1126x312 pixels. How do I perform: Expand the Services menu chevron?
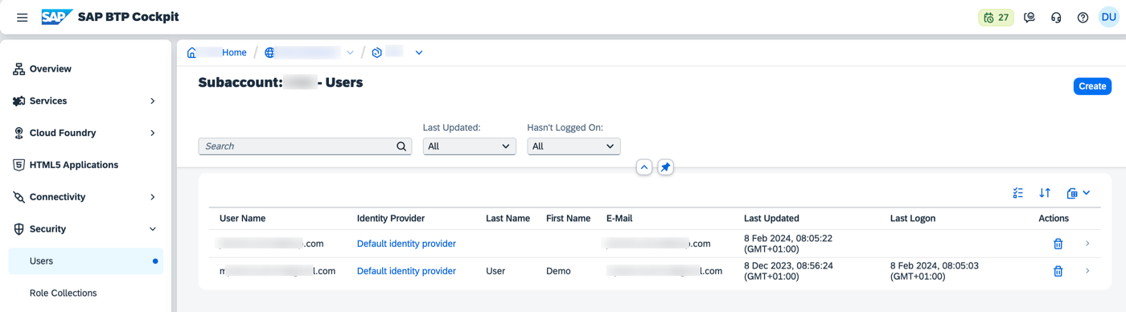[153, 101]
